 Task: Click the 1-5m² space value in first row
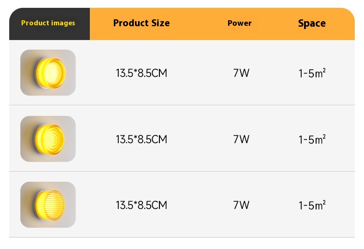pos(312,73)
